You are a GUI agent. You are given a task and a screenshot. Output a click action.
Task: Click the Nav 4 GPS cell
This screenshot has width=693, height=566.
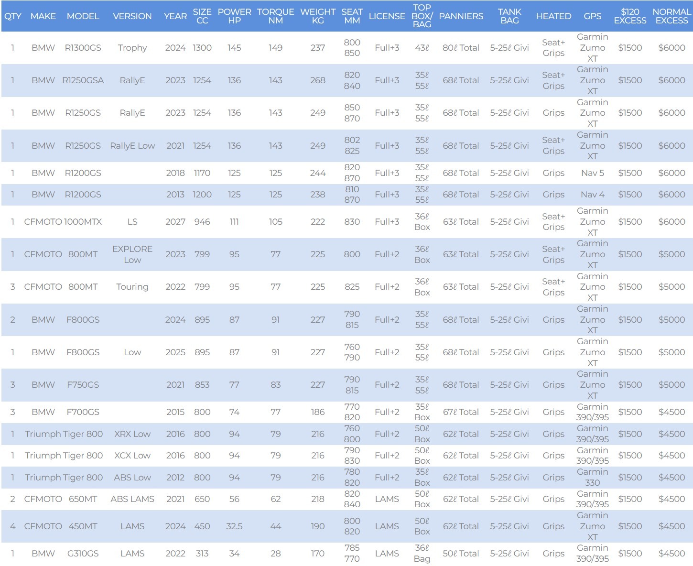593,195
